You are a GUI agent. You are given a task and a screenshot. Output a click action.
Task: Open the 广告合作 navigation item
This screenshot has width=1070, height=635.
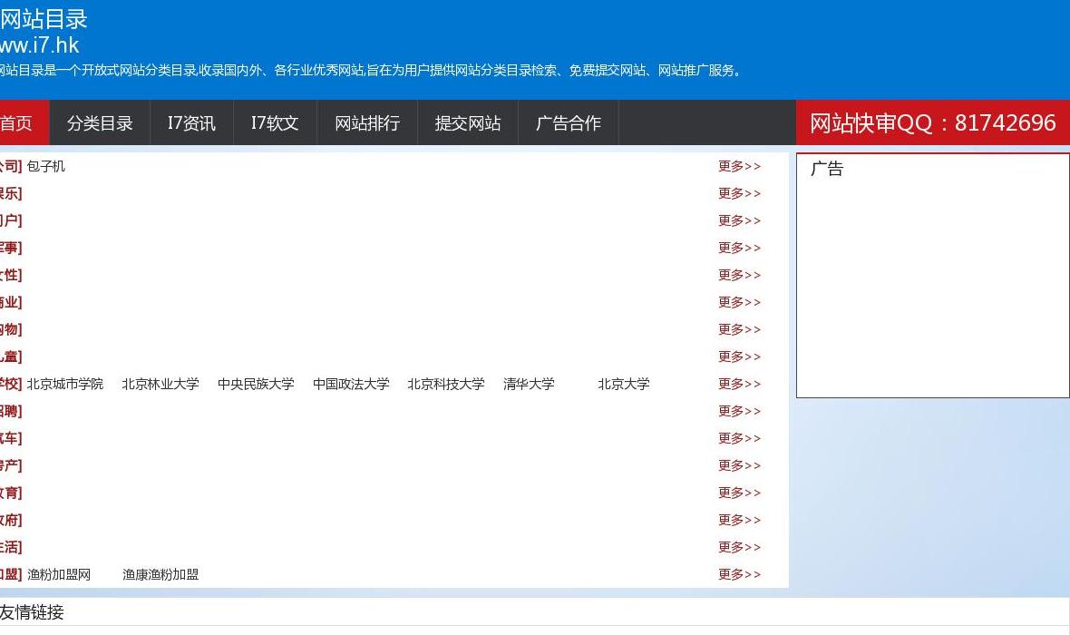pyautogui.click(x=569, y=122)
